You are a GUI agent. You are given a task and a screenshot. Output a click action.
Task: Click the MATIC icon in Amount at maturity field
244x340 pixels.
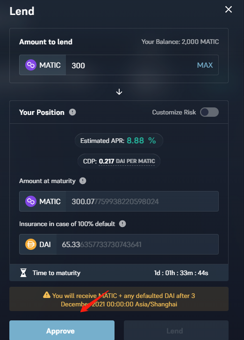coord(31,201)
